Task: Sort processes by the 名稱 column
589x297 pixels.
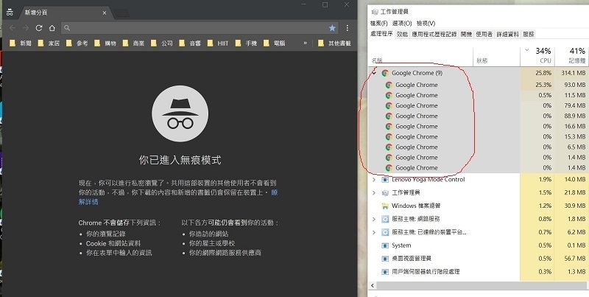Action: point(420,57)
